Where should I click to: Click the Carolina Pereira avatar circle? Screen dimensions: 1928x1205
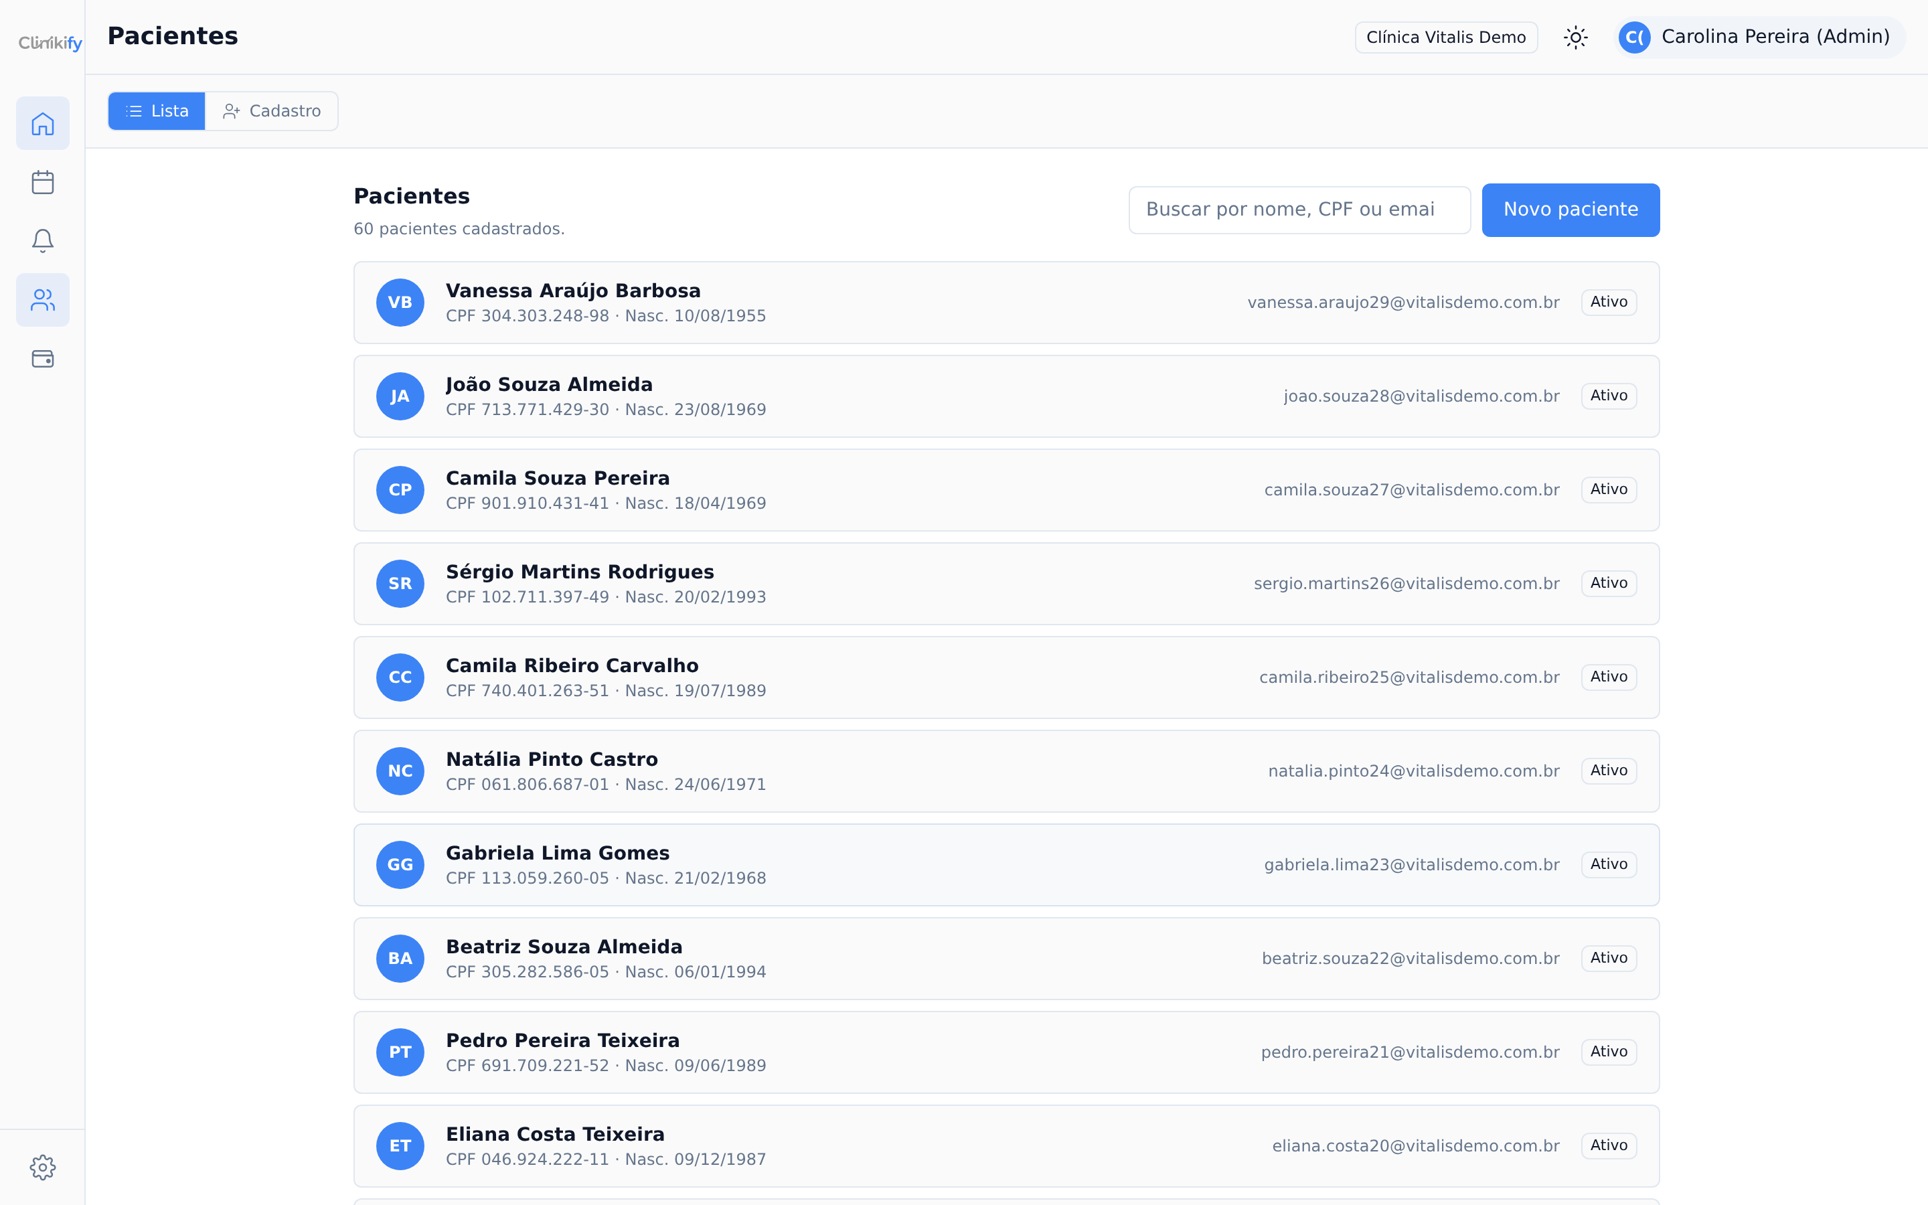coord(1634,37)
